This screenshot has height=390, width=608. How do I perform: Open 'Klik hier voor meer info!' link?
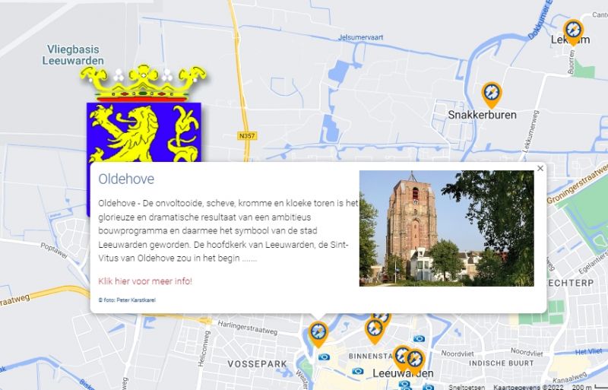[x=145, y=281]
